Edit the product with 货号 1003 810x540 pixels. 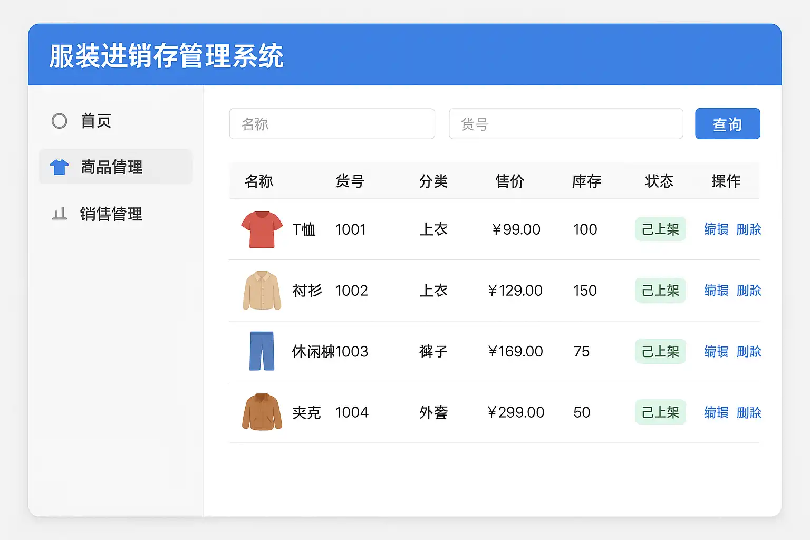tap(716, 351)
